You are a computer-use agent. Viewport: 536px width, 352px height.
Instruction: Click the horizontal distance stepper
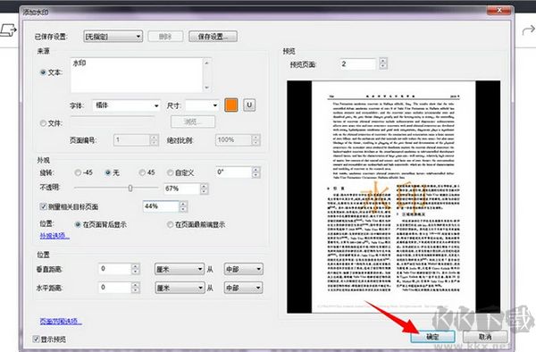click(136, 288)
